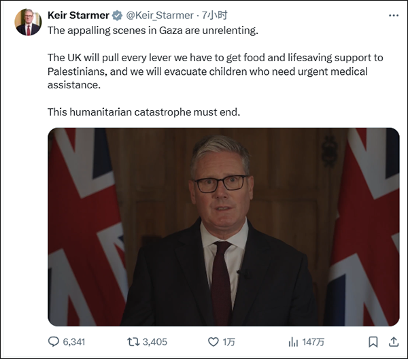Click the share upload arrow icon
Screen dimensions: 408x359
pos(392,341)
